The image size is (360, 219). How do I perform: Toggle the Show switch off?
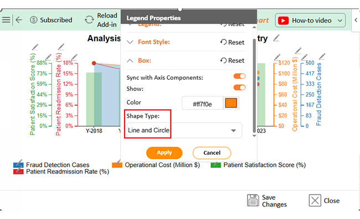239,88
